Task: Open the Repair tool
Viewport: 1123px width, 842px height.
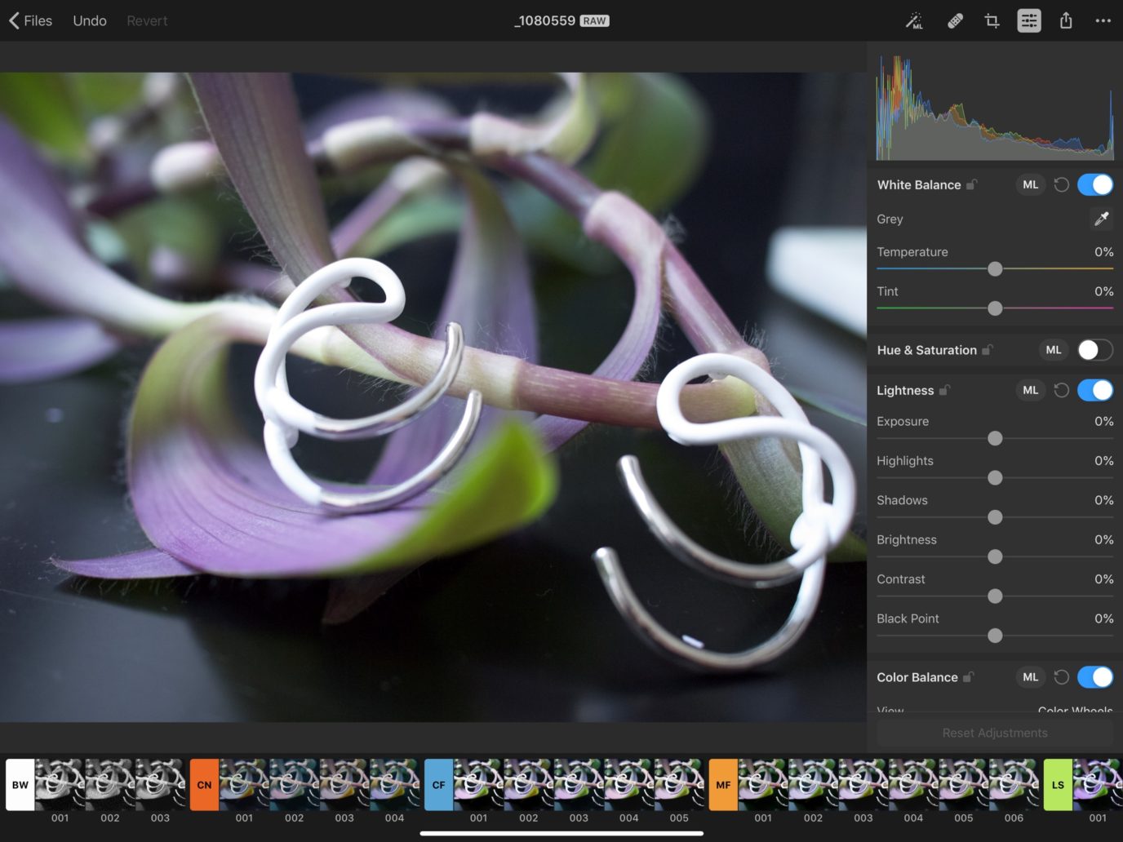Action: coord(953,20)
